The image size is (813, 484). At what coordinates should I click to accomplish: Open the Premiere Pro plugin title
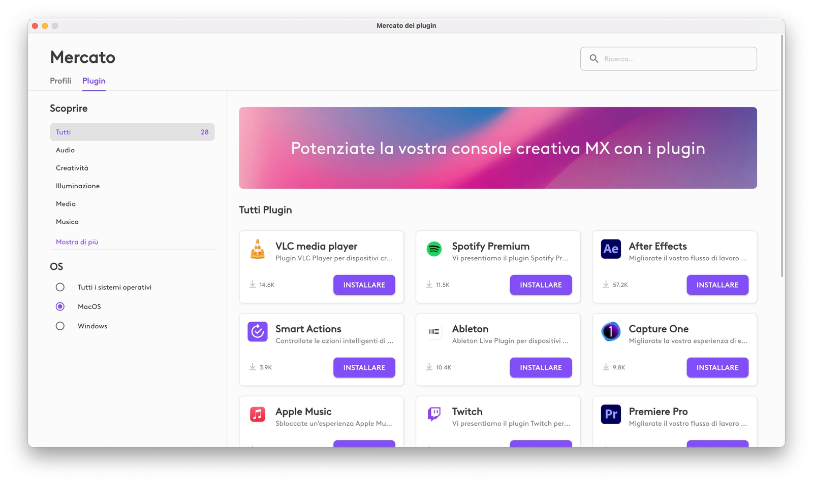(x=658, y=411)
